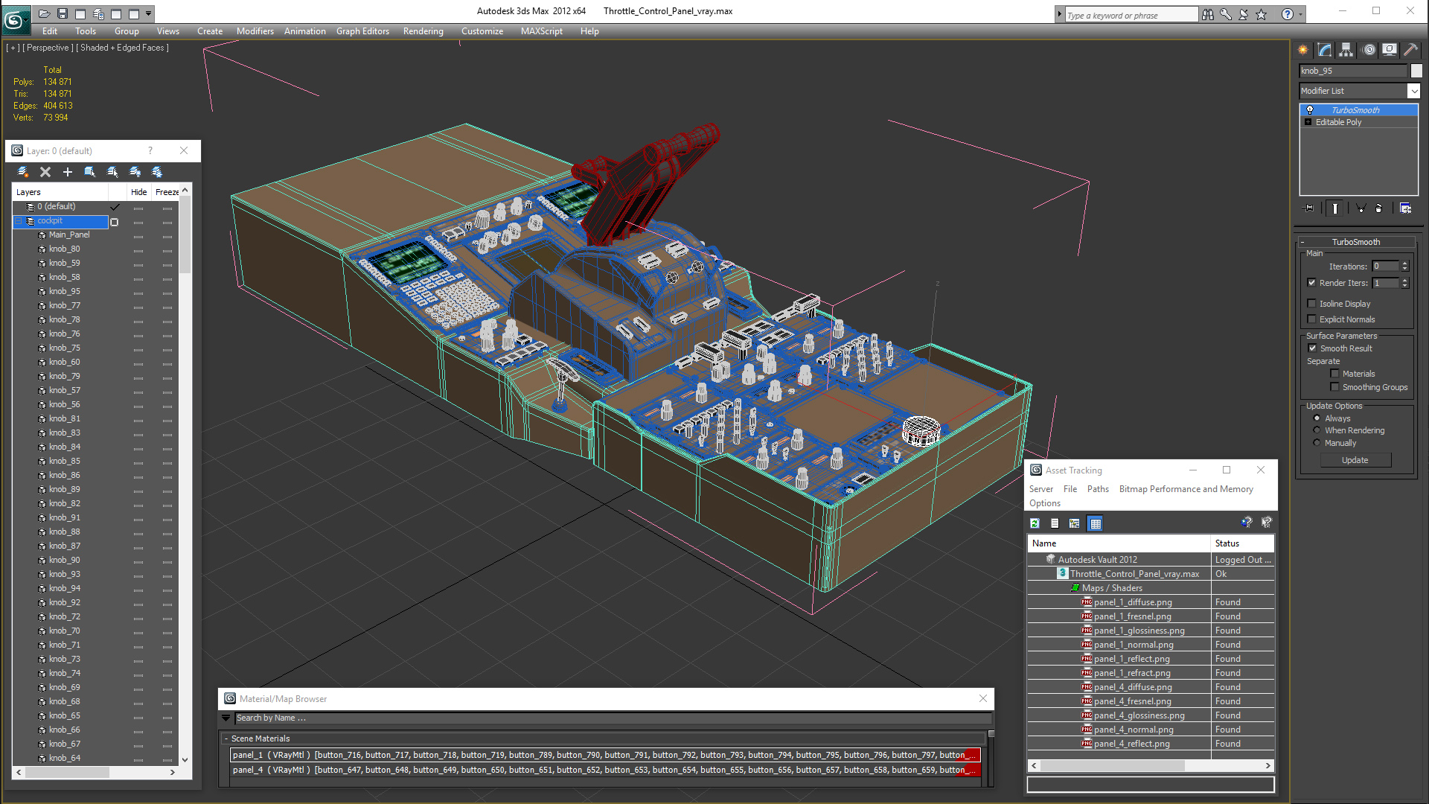Increase Iterations spinner value
The width and height of the screenshot is (1429, 804).
(x=1405, y=264)
